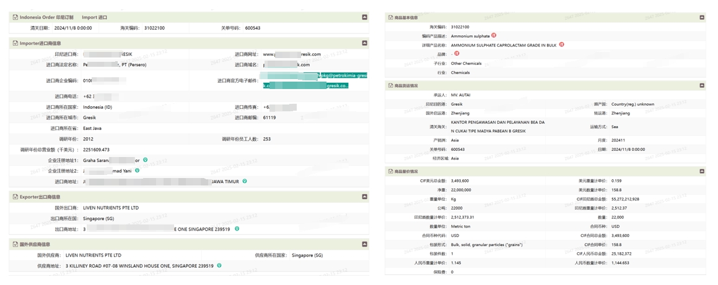Collapse the 商品基本信息 panel
This screenshot has height=285, width=718.
(x=702, y=18)
